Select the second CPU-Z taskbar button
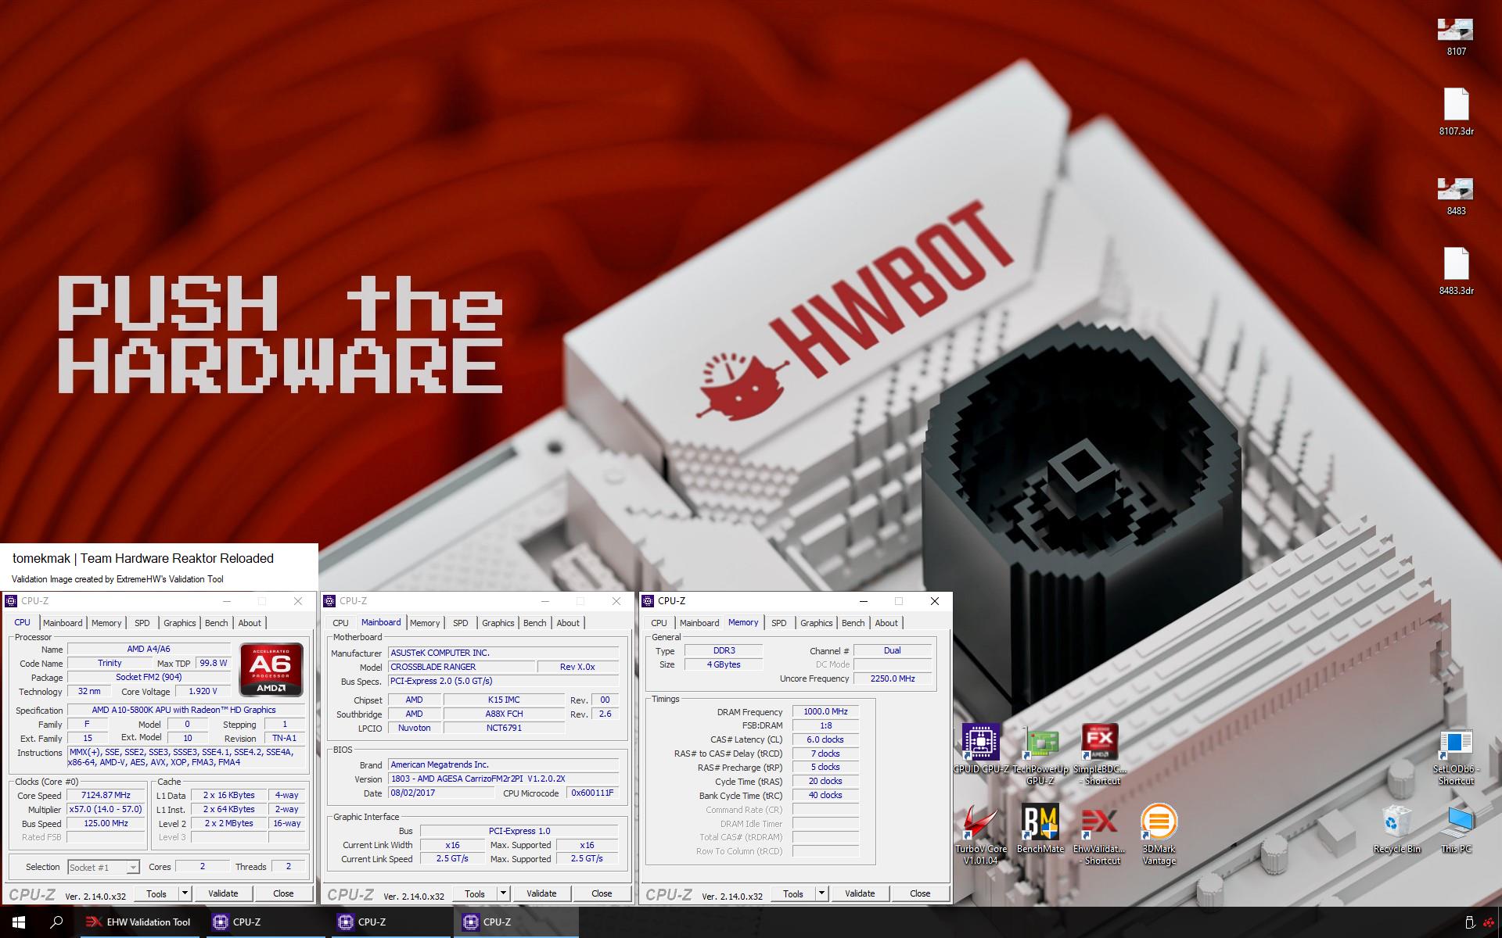 391,922
